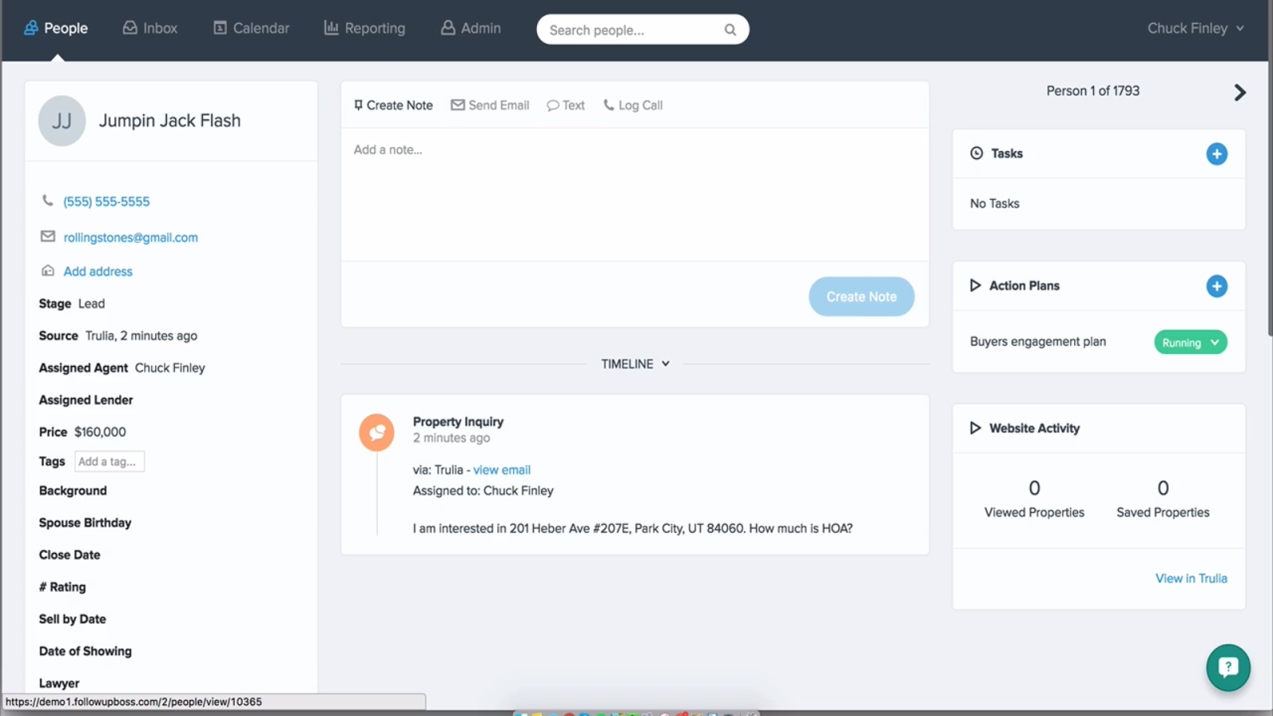Image resolution: width=1273 pixels, height=716 pixels.
Task: Select the search magnifying glass icon
Action: 730,29
